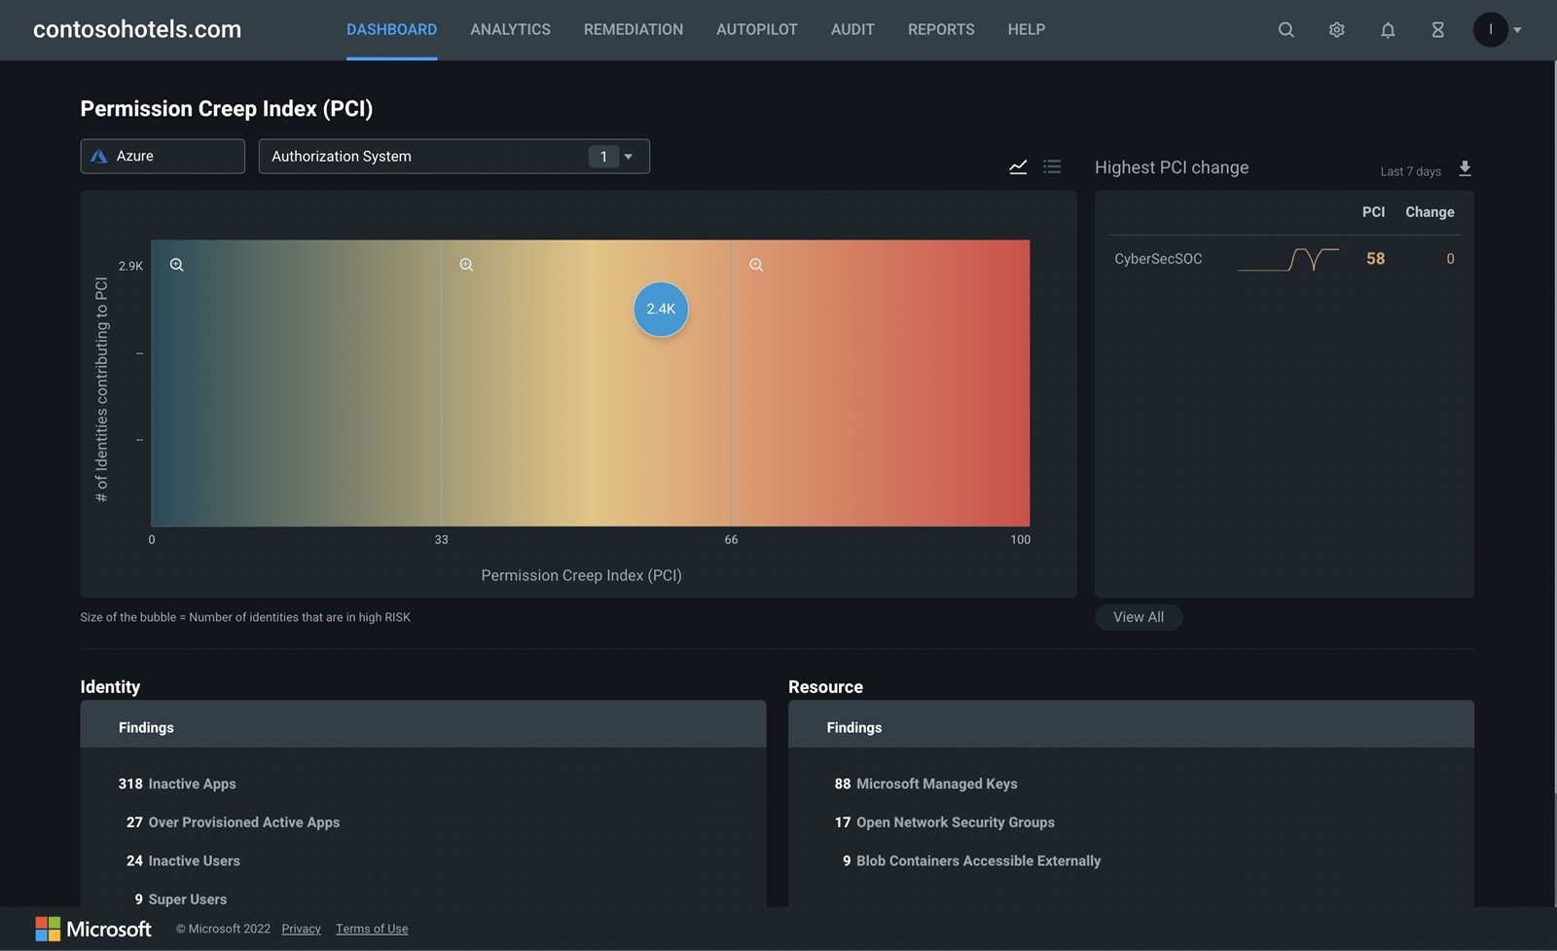1557x951 pixels.
Task: Open the Reports tab
Action: [941, 29]
